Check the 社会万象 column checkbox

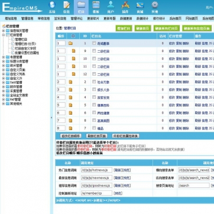pos(94,82)
